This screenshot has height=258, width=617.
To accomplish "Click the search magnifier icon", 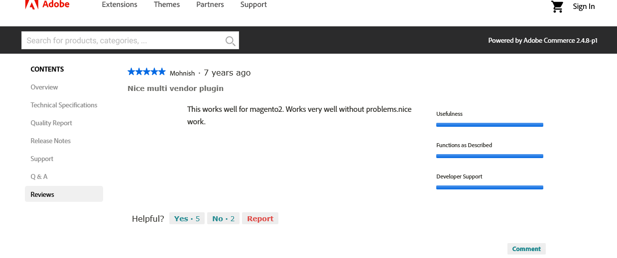I will (230, 41).
